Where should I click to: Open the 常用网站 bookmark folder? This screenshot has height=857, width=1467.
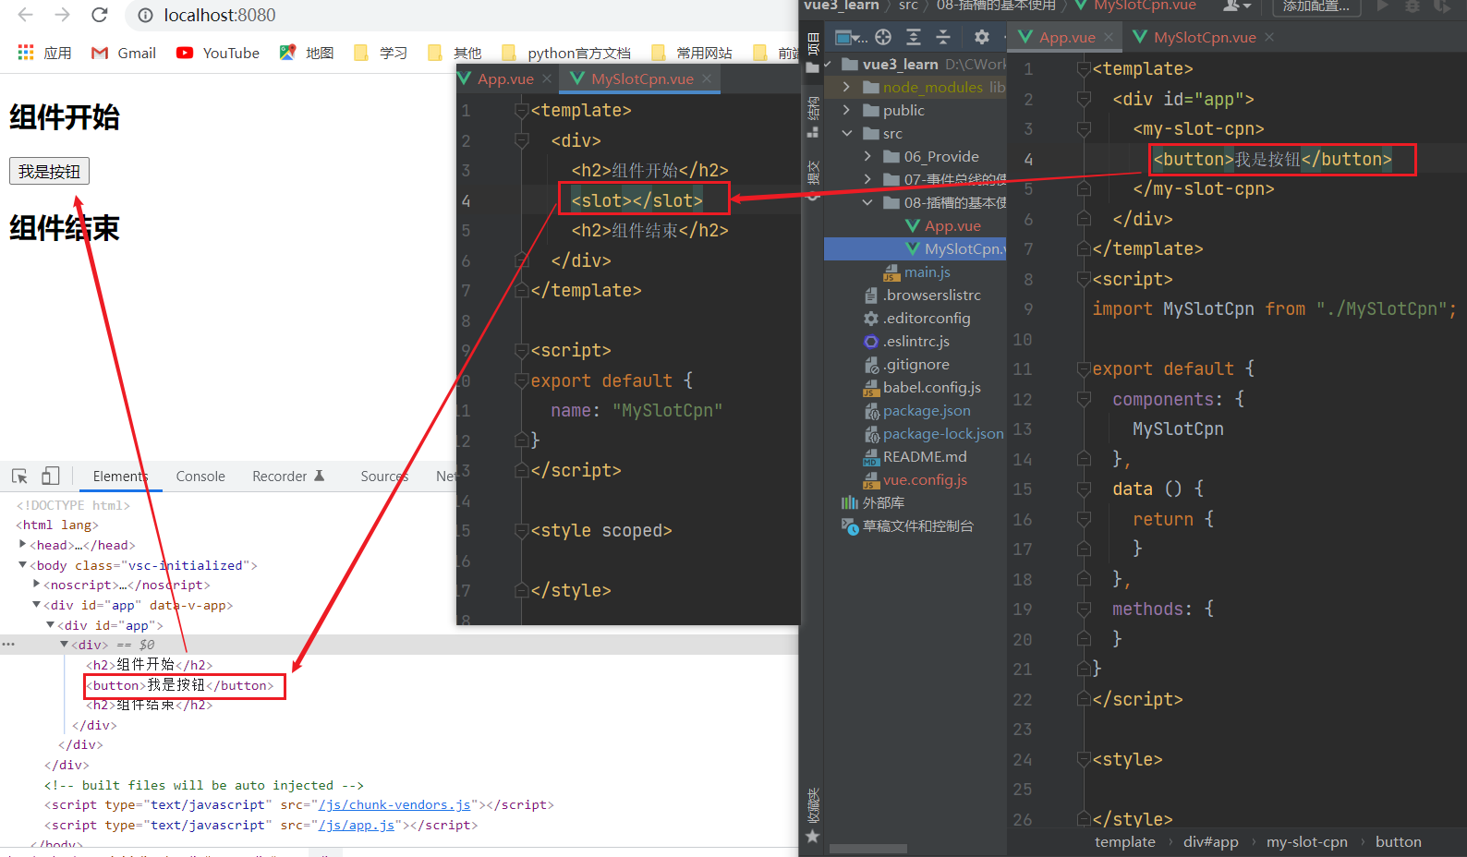pos(692,53)
